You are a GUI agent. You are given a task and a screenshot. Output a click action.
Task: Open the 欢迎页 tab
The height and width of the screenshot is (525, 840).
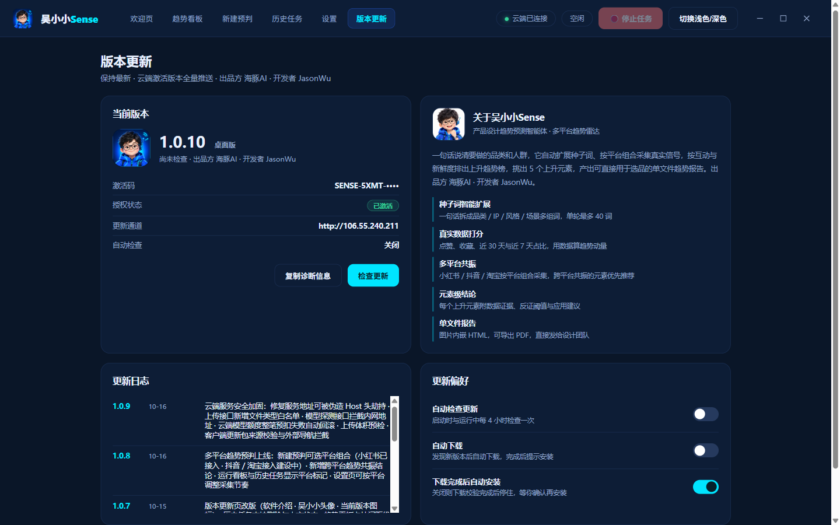(142, 19)
